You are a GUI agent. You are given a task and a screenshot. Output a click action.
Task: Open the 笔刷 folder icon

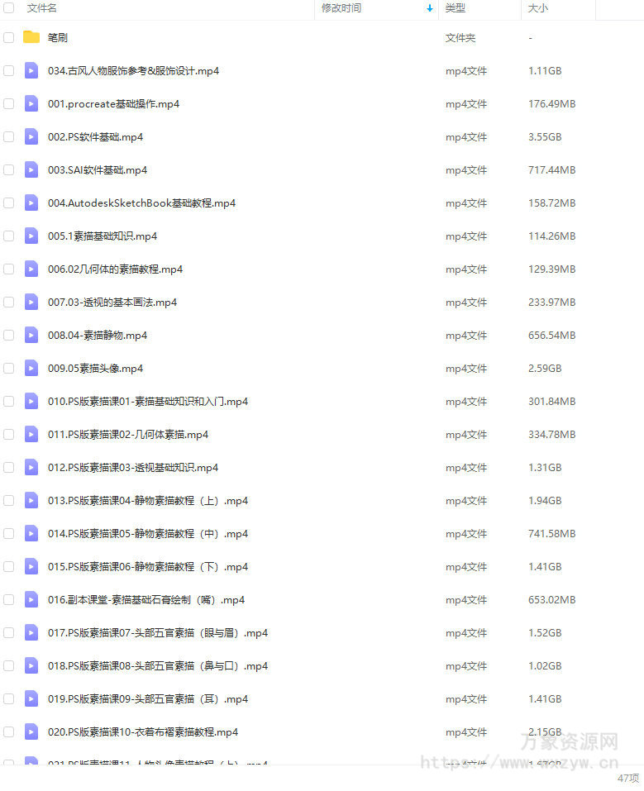coord(31,37)
